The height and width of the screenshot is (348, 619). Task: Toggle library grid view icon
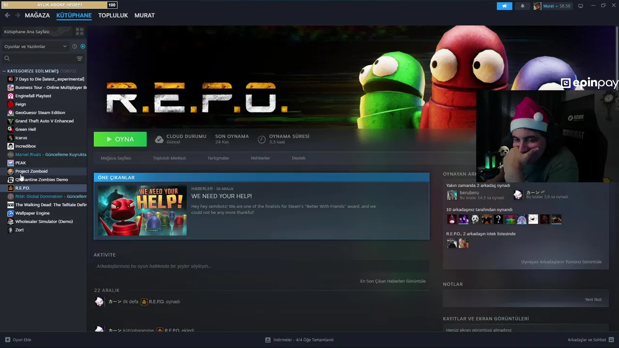coord(80,31)
